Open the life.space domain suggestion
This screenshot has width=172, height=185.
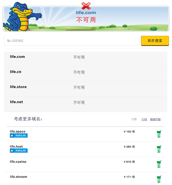pyautogui.click(x=18, y=131)
